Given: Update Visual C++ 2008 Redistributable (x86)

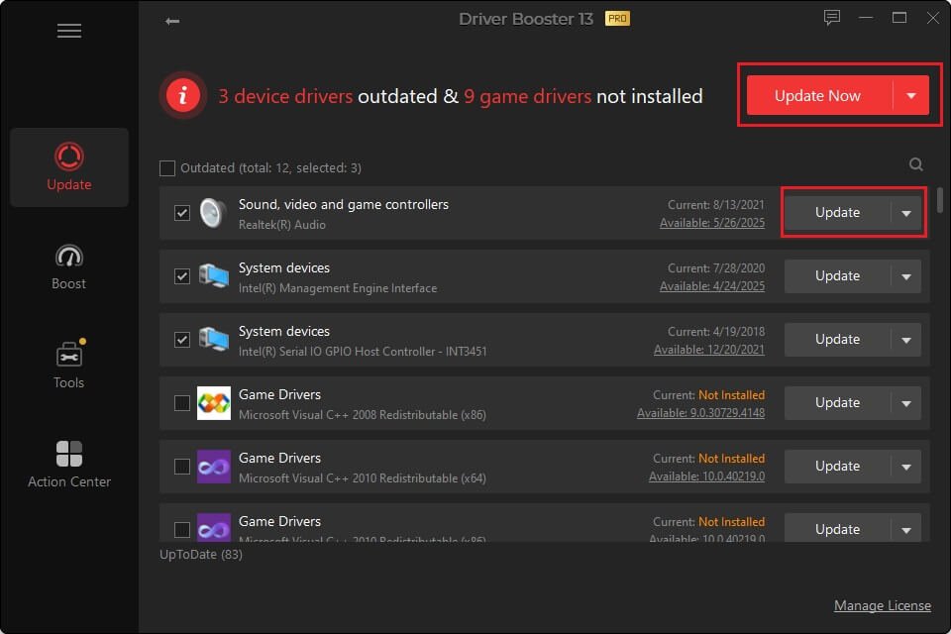Looking at the screenshot, I should tap(837, 403).
